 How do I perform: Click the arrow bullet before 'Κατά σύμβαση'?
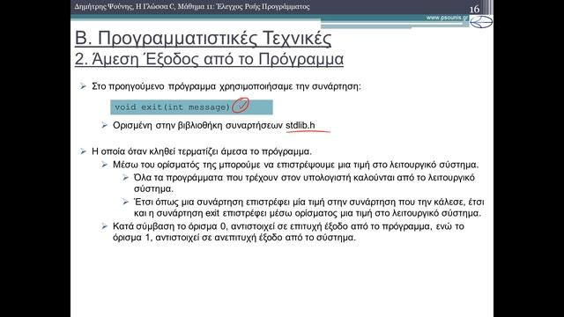click(104, 226)
